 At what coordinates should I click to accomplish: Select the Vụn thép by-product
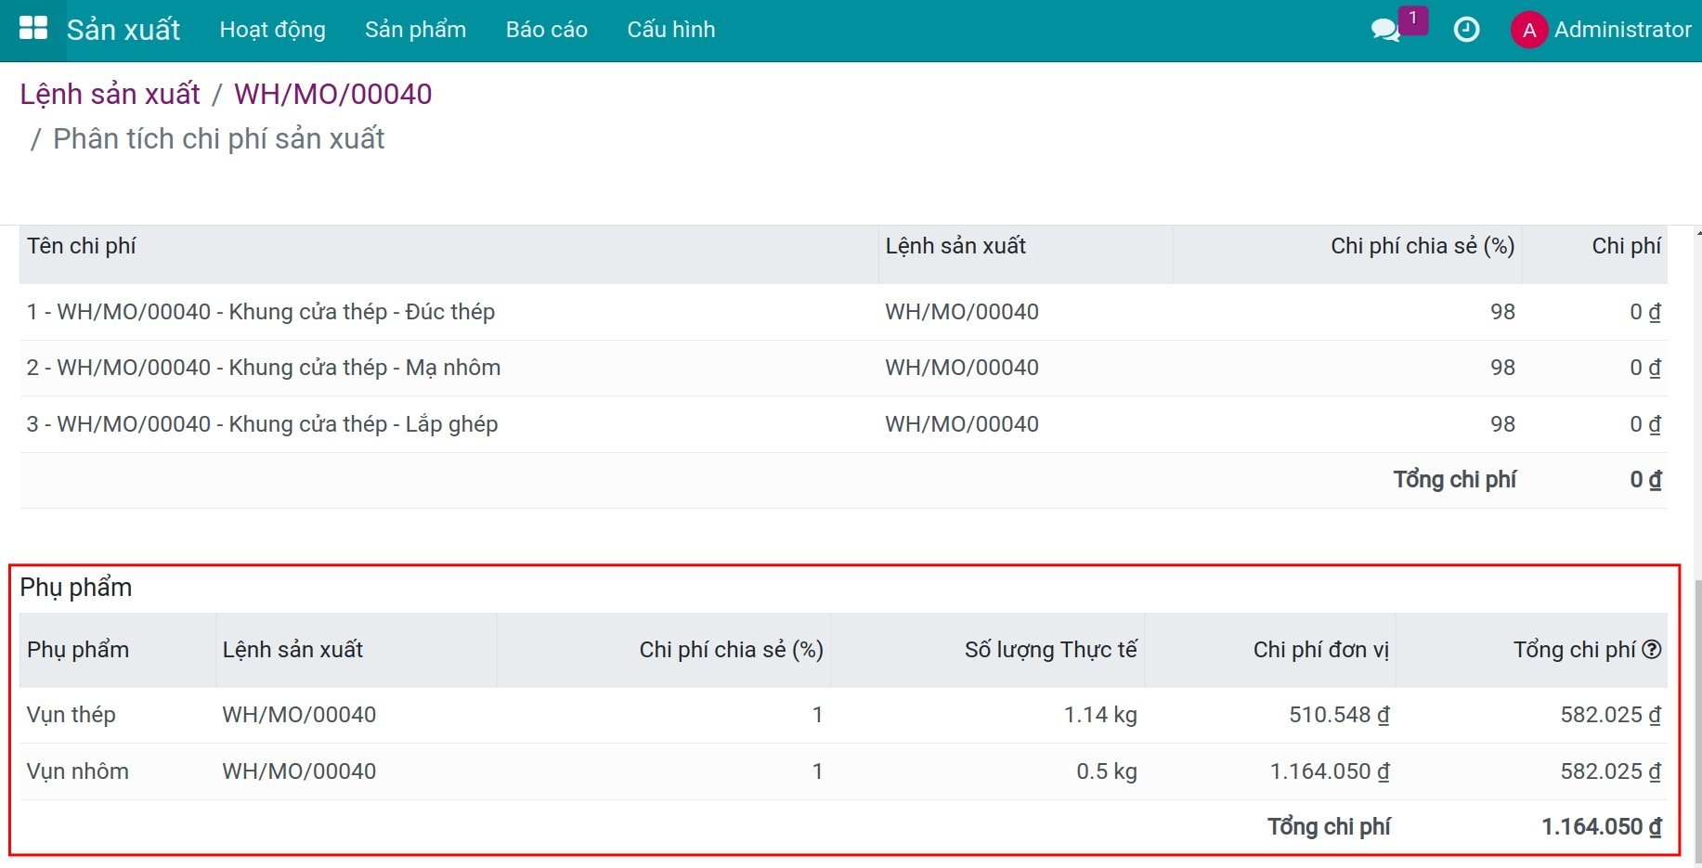(71, 715)
